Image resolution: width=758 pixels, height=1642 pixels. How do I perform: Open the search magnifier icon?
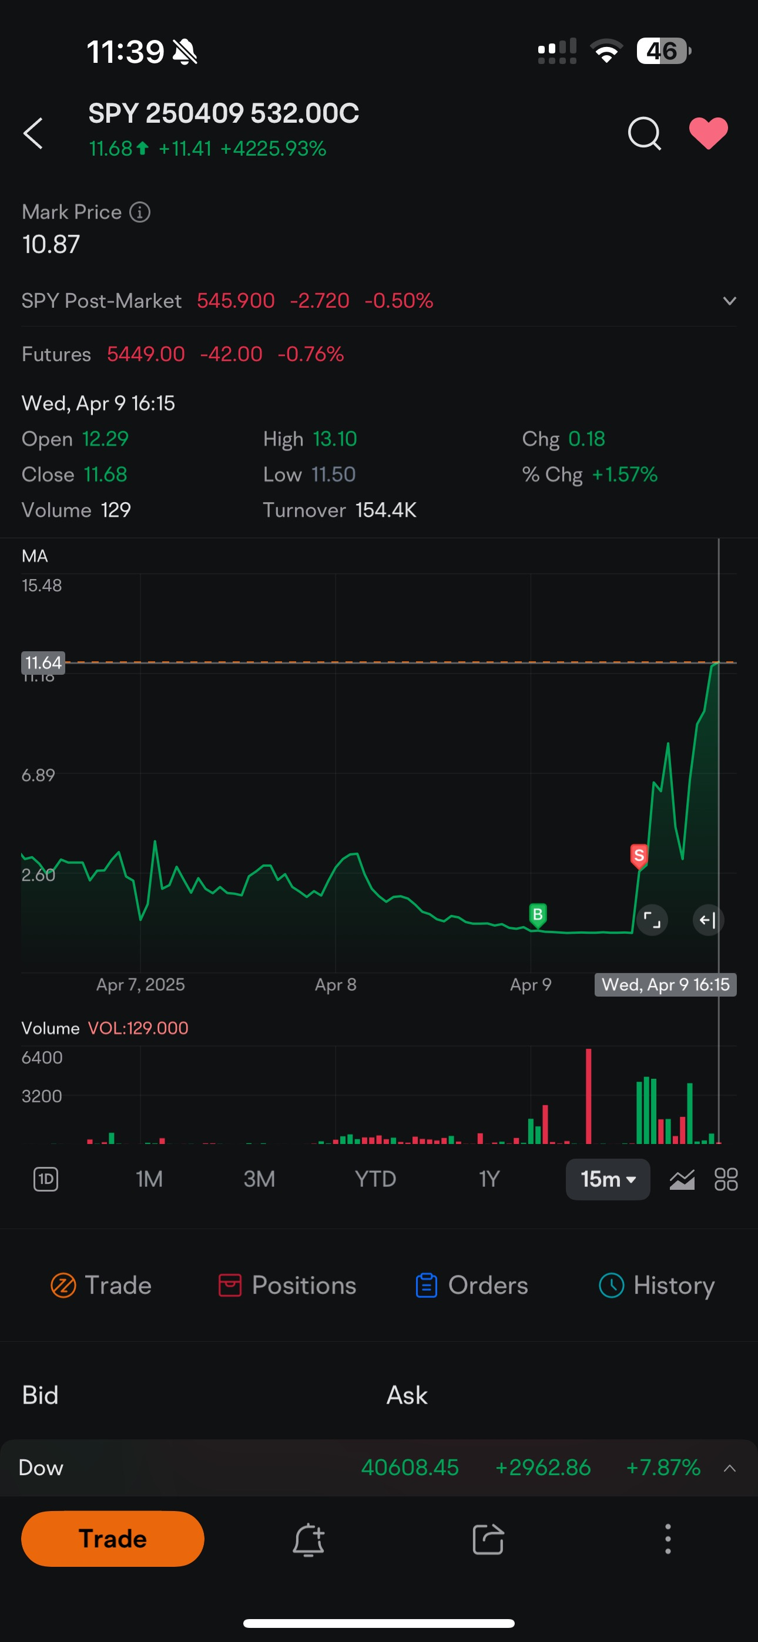pos(645,133)
